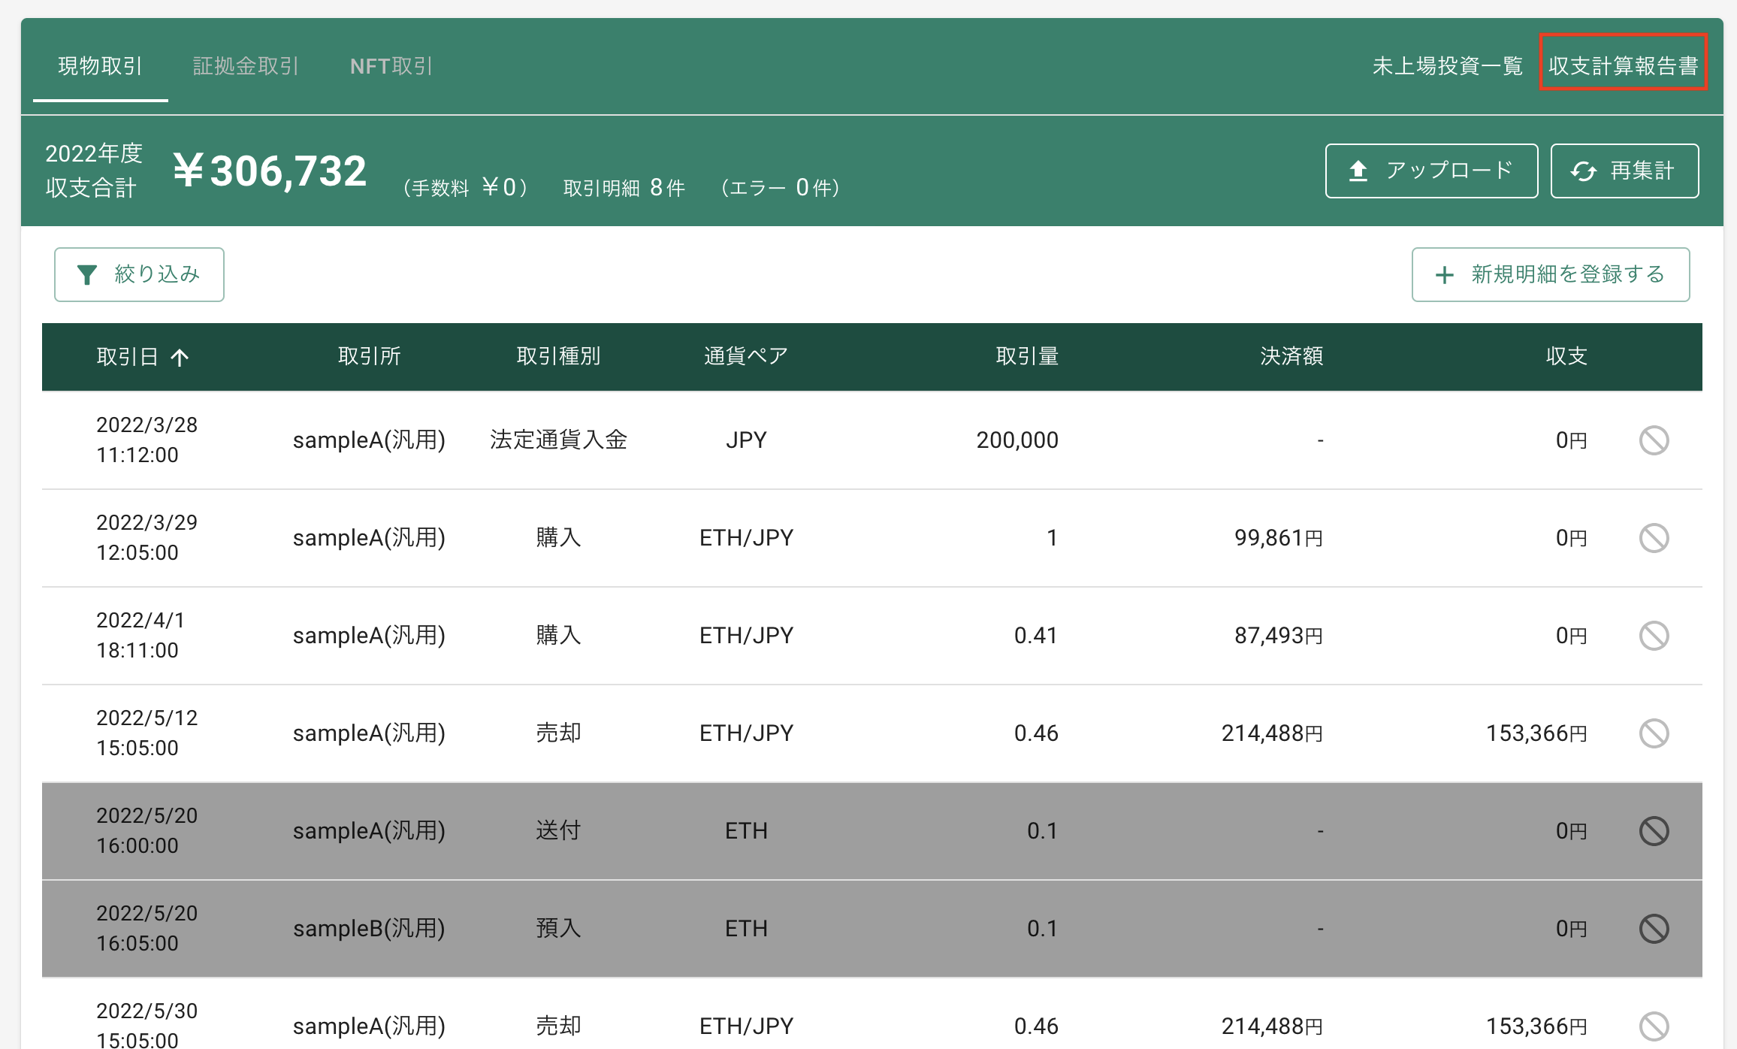Disable the 2022/3/29 ETH purchase row

pos(1654,537)
